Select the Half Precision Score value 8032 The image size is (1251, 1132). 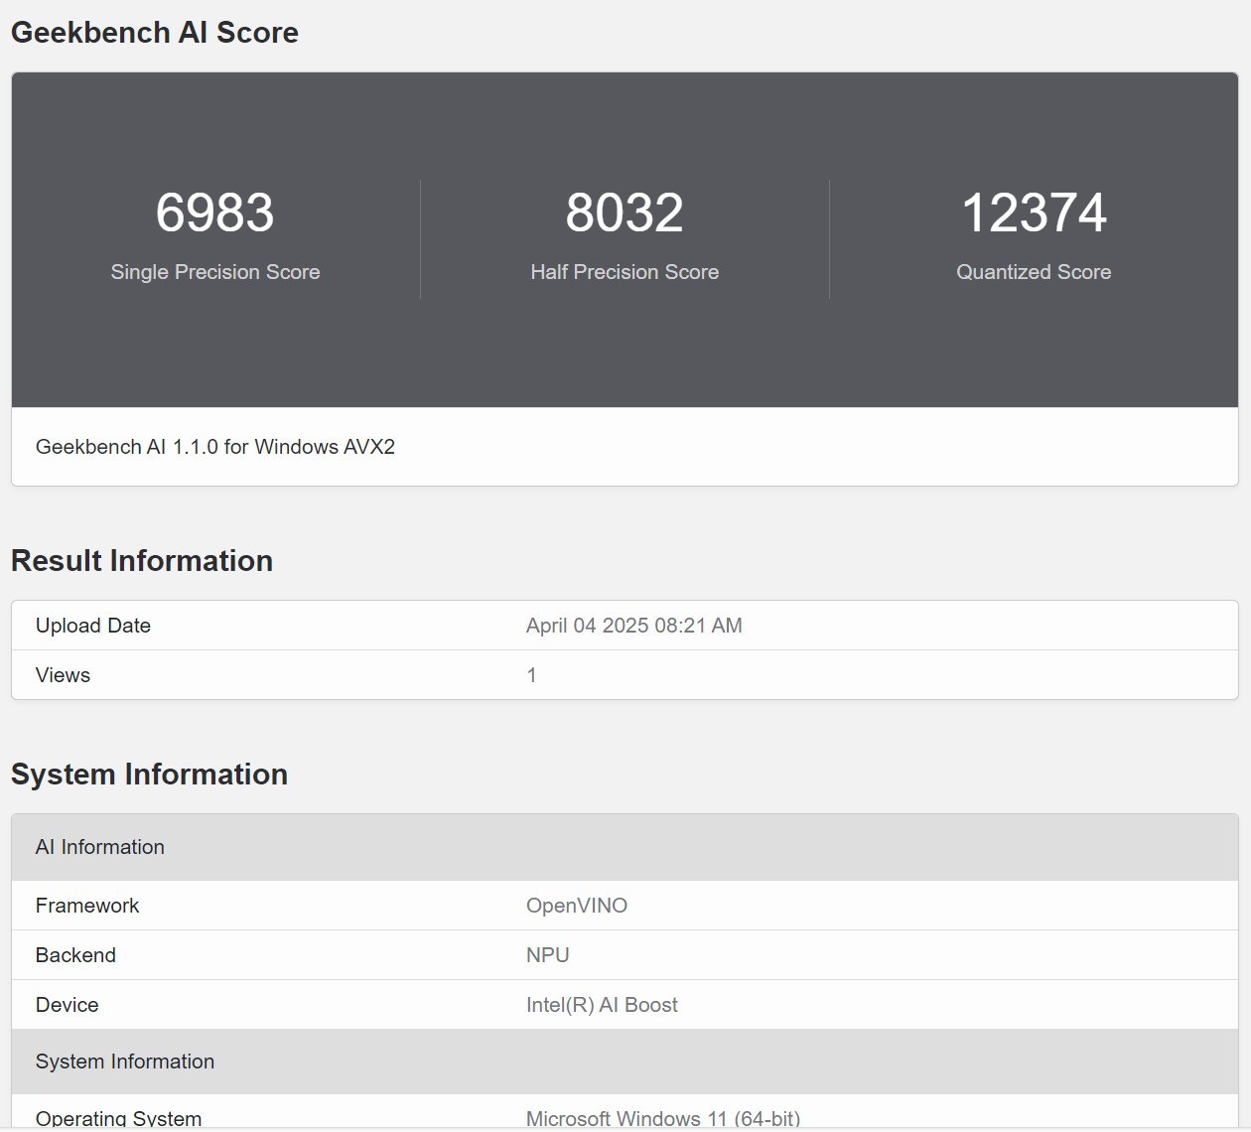tap(625, 212)
